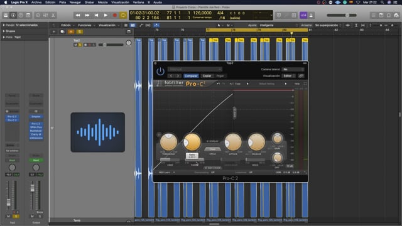Click the duplicate track button
This screenshot has width=402, height=226.
pos(62,32)
